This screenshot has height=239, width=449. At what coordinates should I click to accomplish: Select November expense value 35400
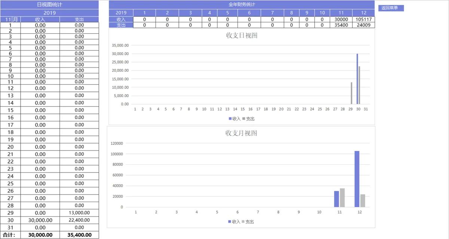pos(341,25)
